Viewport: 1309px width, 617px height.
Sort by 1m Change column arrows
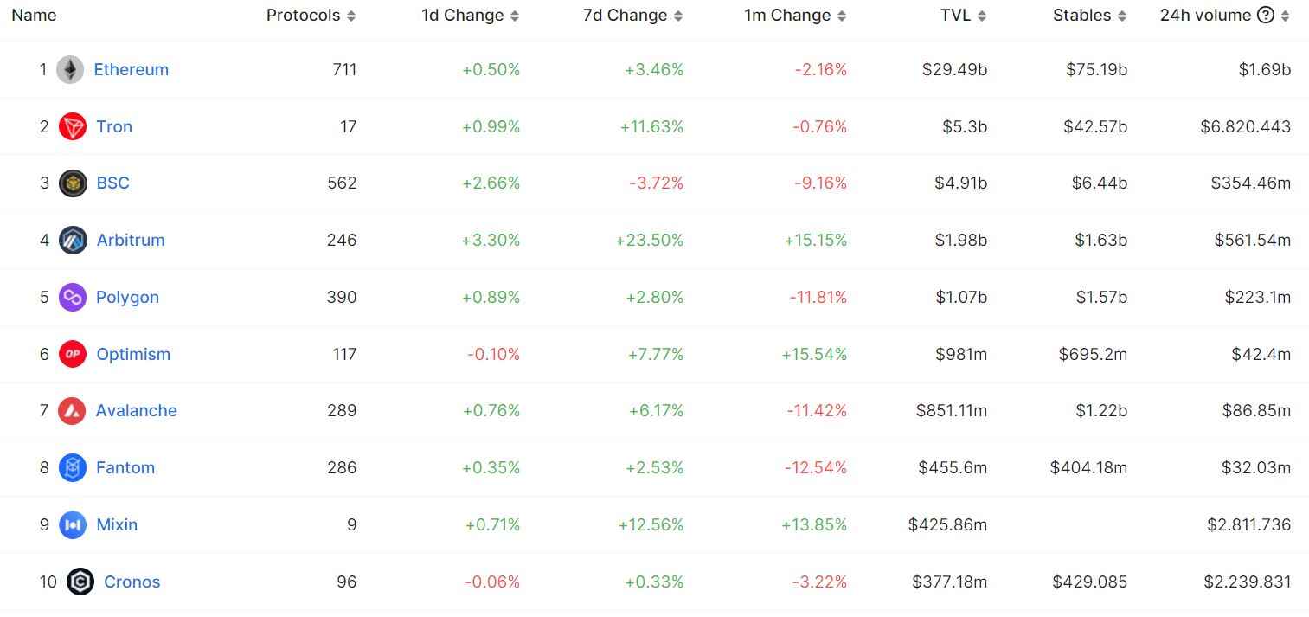pos(842,16)
